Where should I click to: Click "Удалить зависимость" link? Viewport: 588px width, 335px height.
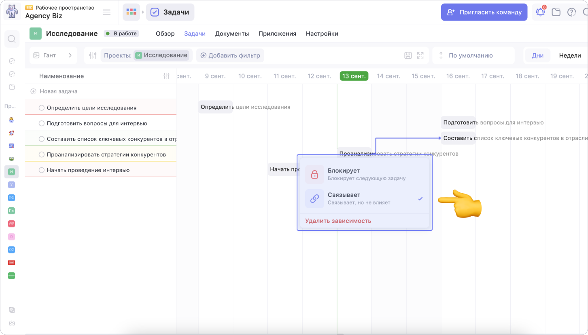(338, 221)
